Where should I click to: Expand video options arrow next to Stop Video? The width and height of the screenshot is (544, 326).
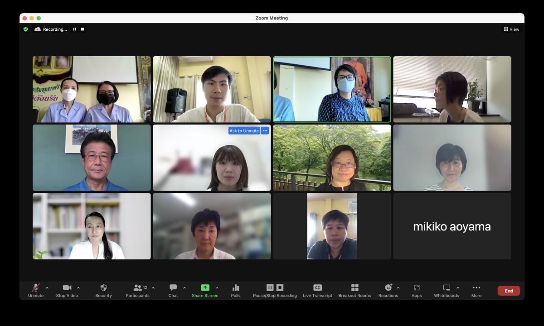(78, 288)
